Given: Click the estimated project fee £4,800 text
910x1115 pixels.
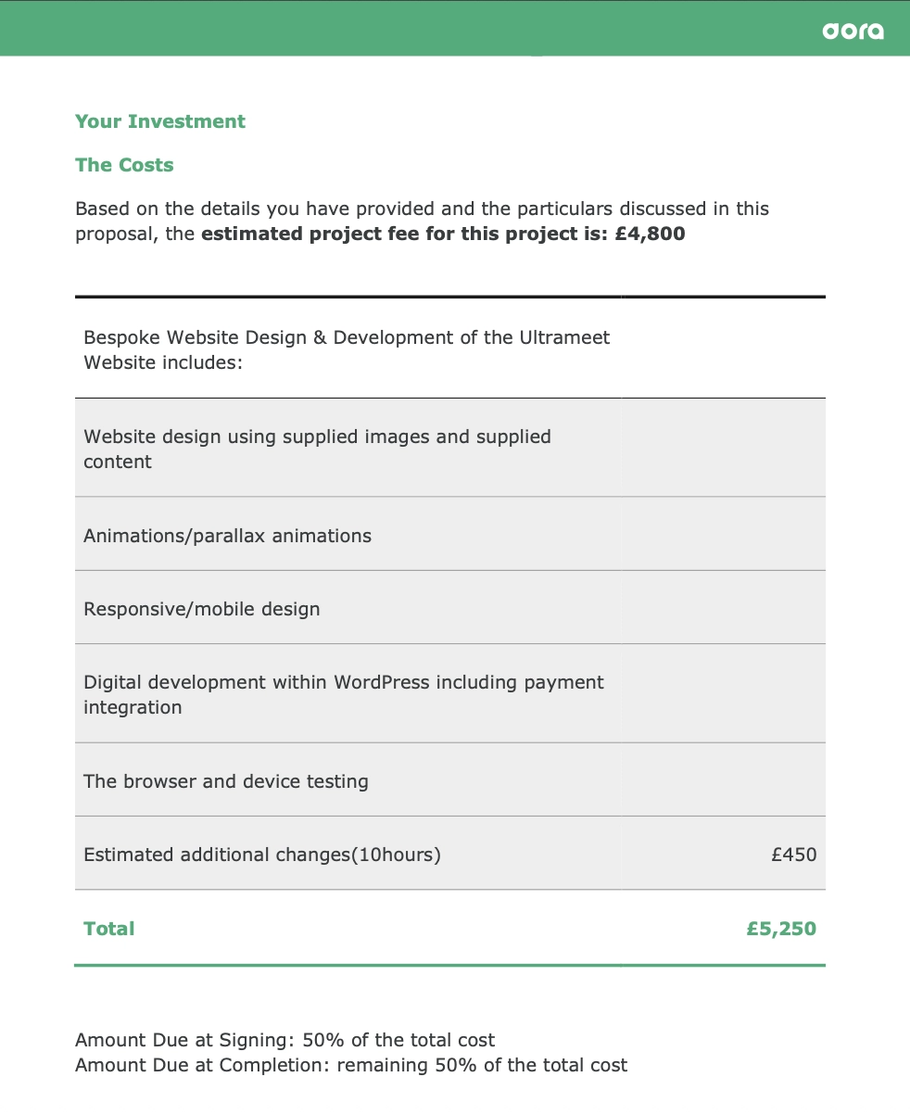Looking at the screenshot, I should 443,234.
